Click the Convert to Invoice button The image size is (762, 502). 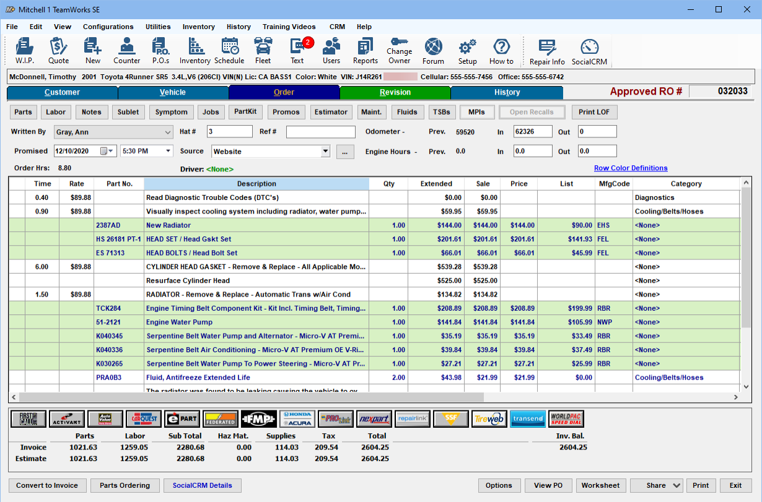pyautogui.click(x=47, y=485)
